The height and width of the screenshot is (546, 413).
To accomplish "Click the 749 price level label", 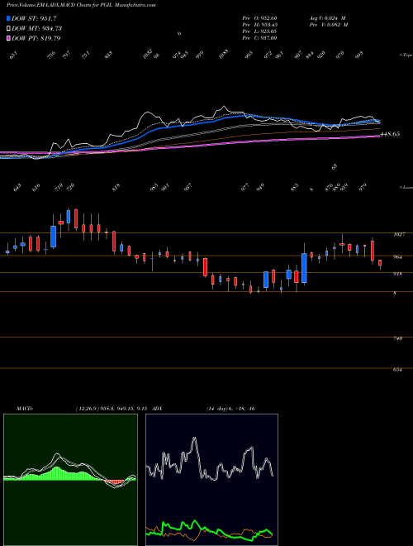I will click(397, 338).
